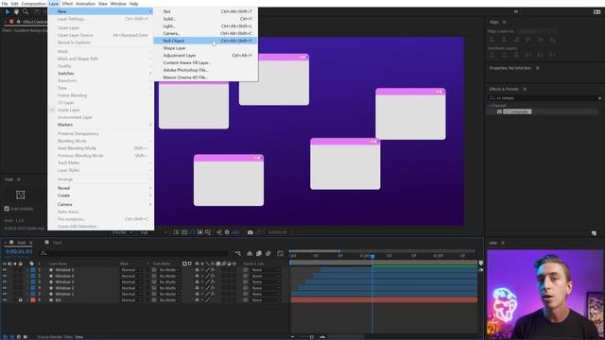Click align left edges icon in Align panel
605x340 pixels.
(x=492, y=40)
